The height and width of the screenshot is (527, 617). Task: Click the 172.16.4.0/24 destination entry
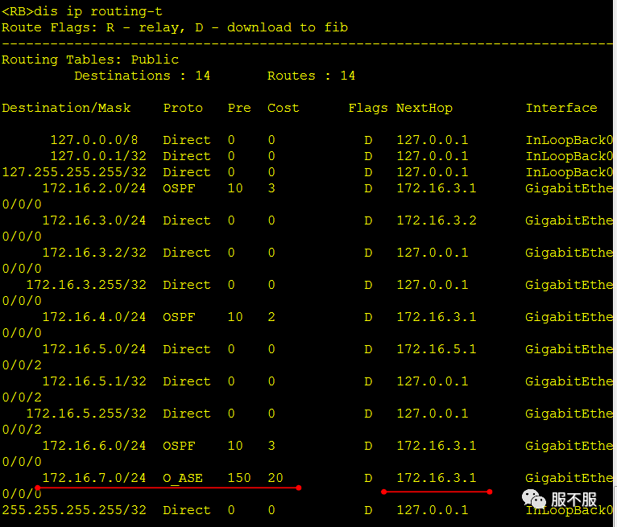93,317
